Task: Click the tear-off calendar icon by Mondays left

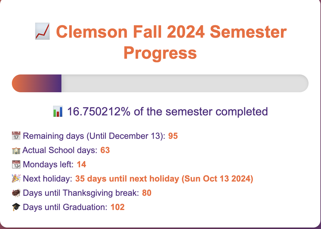Action: 16,164
